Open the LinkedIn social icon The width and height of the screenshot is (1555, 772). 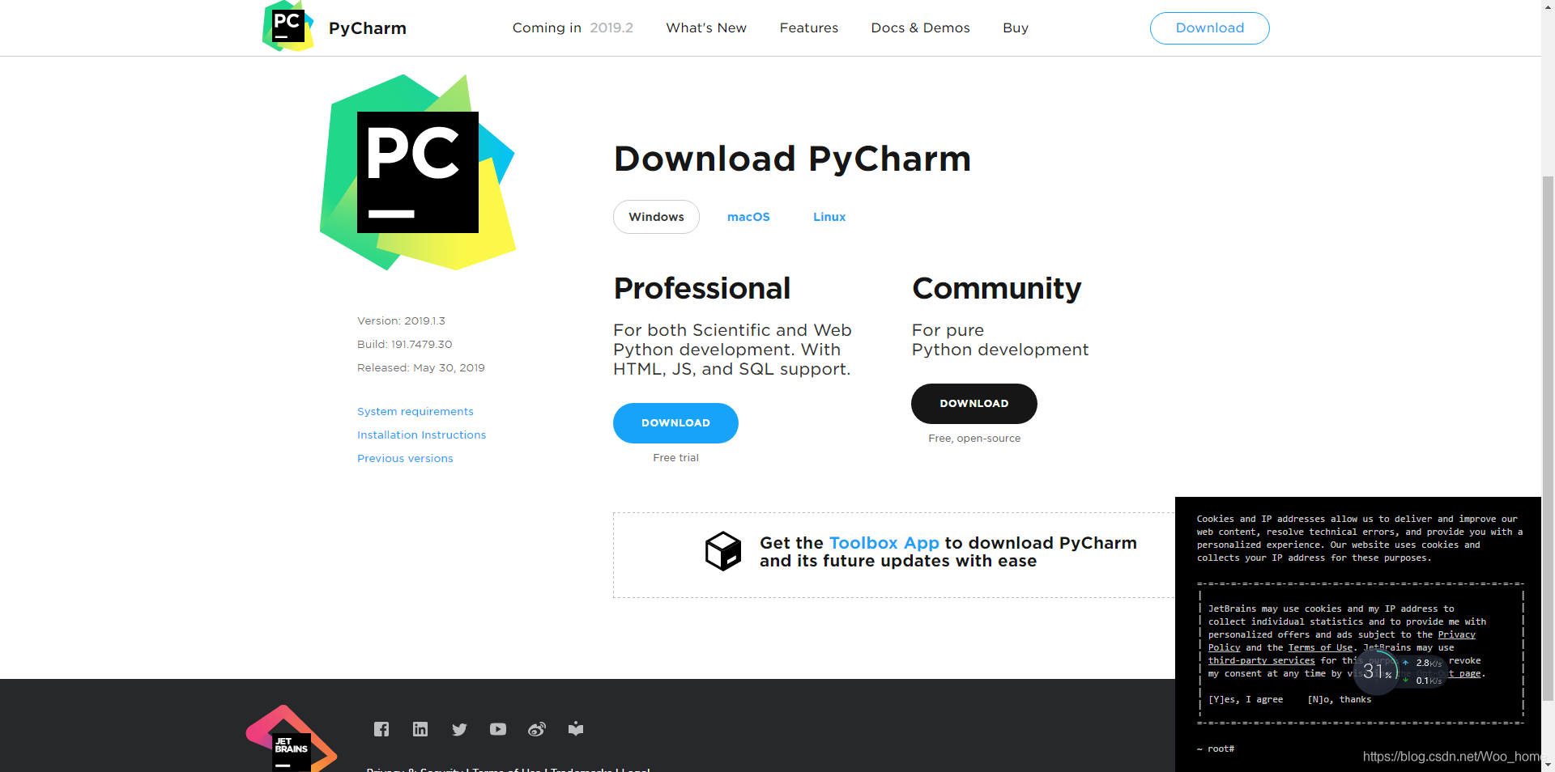420,729
